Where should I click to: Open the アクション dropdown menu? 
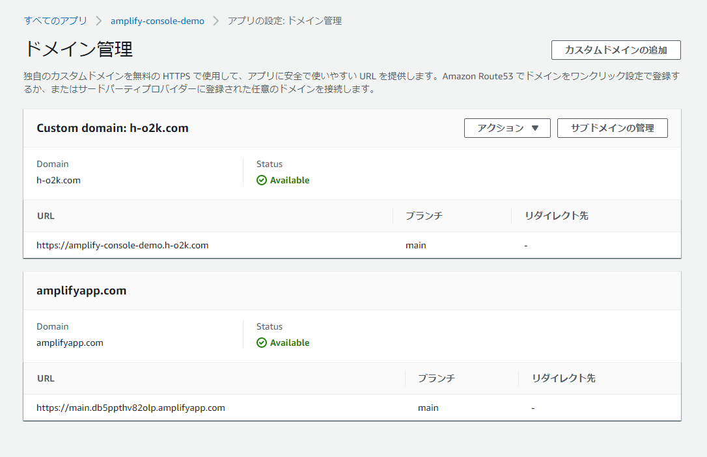pos(507,128)
